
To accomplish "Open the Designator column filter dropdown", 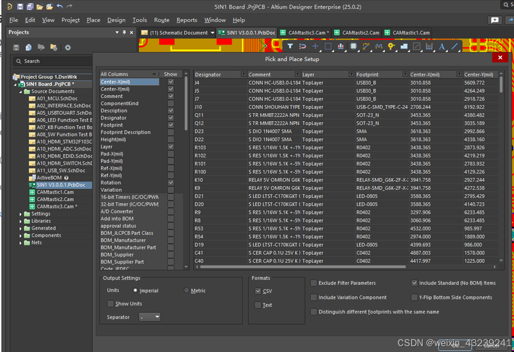I will pos(243,74).
